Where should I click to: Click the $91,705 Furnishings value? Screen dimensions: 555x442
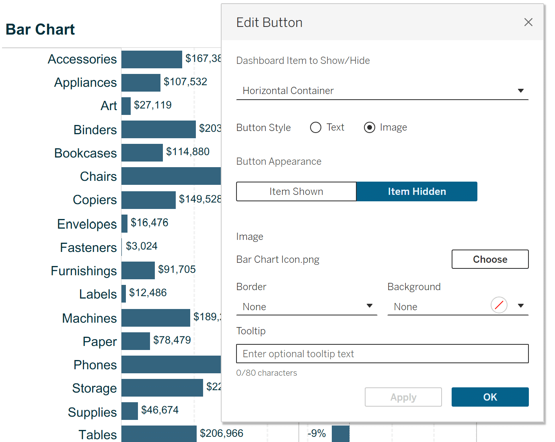[177, 269]
